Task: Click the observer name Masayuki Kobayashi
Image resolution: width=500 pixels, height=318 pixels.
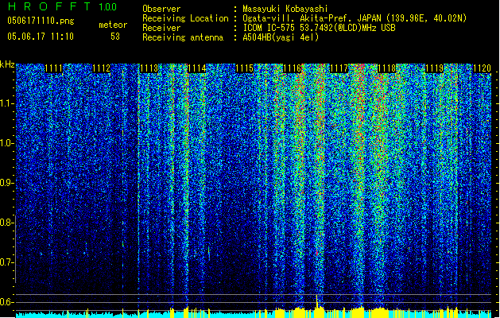Action: point(284,9)
